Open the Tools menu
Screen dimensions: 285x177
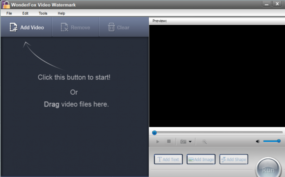click(43, 13)
